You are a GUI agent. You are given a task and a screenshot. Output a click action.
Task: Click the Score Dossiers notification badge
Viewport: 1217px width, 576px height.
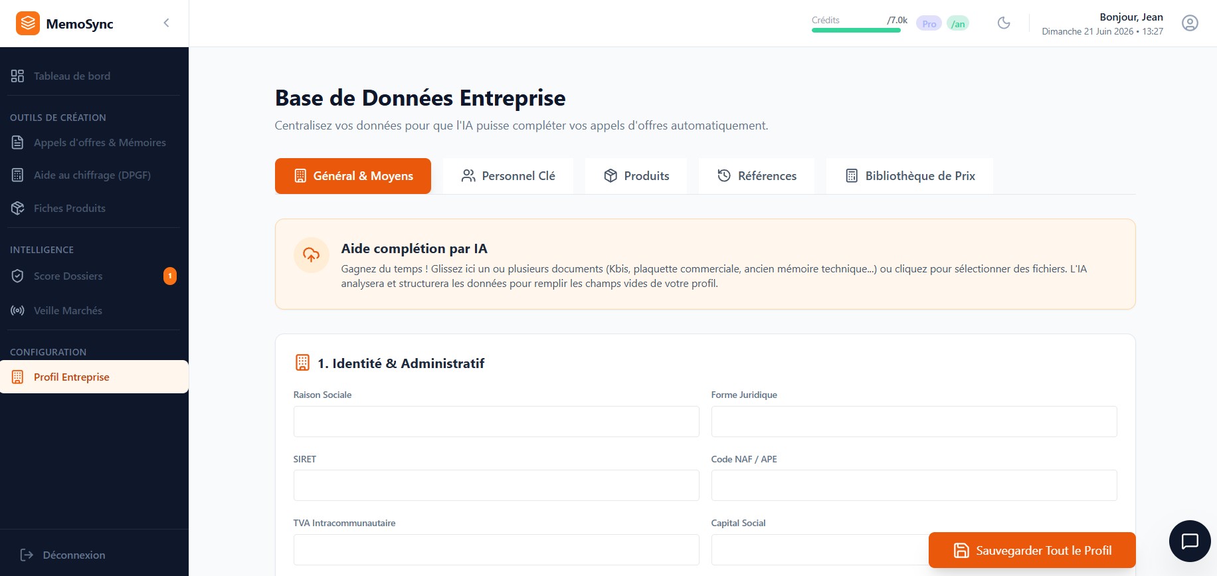[x=170, y=276]
